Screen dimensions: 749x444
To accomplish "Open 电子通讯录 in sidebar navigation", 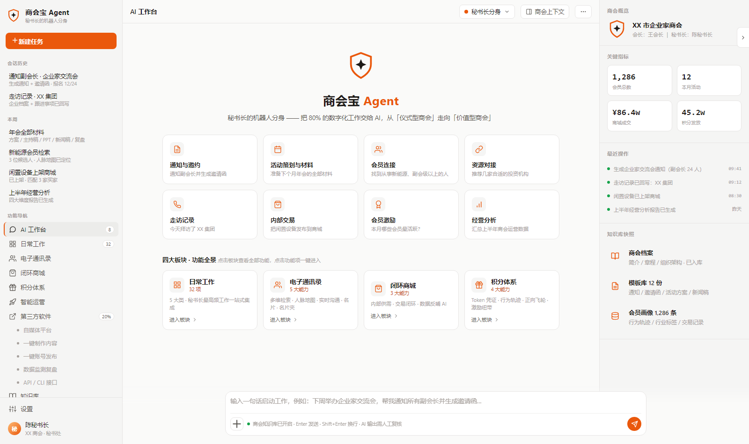I will pyautogui.click(x=61, y=258).
